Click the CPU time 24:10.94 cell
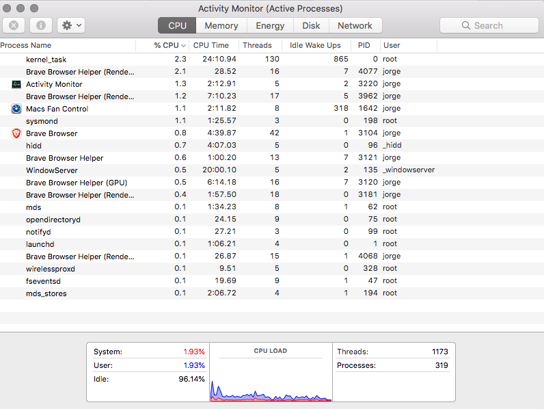The image size is (544, 409). (219, 59)
